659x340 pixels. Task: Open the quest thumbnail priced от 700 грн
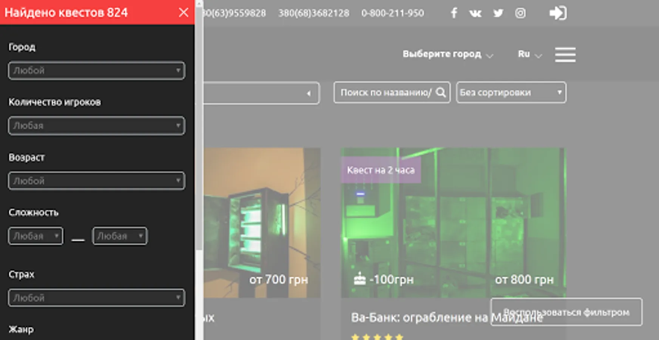[x=262, y=223]
